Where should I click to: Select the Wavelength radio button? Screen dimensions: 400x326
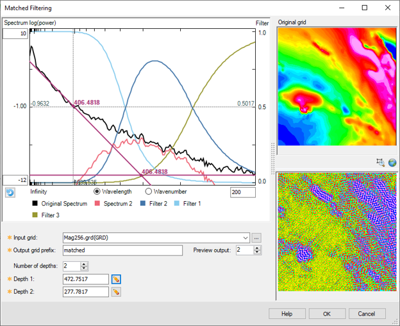(x=97, y=192)
